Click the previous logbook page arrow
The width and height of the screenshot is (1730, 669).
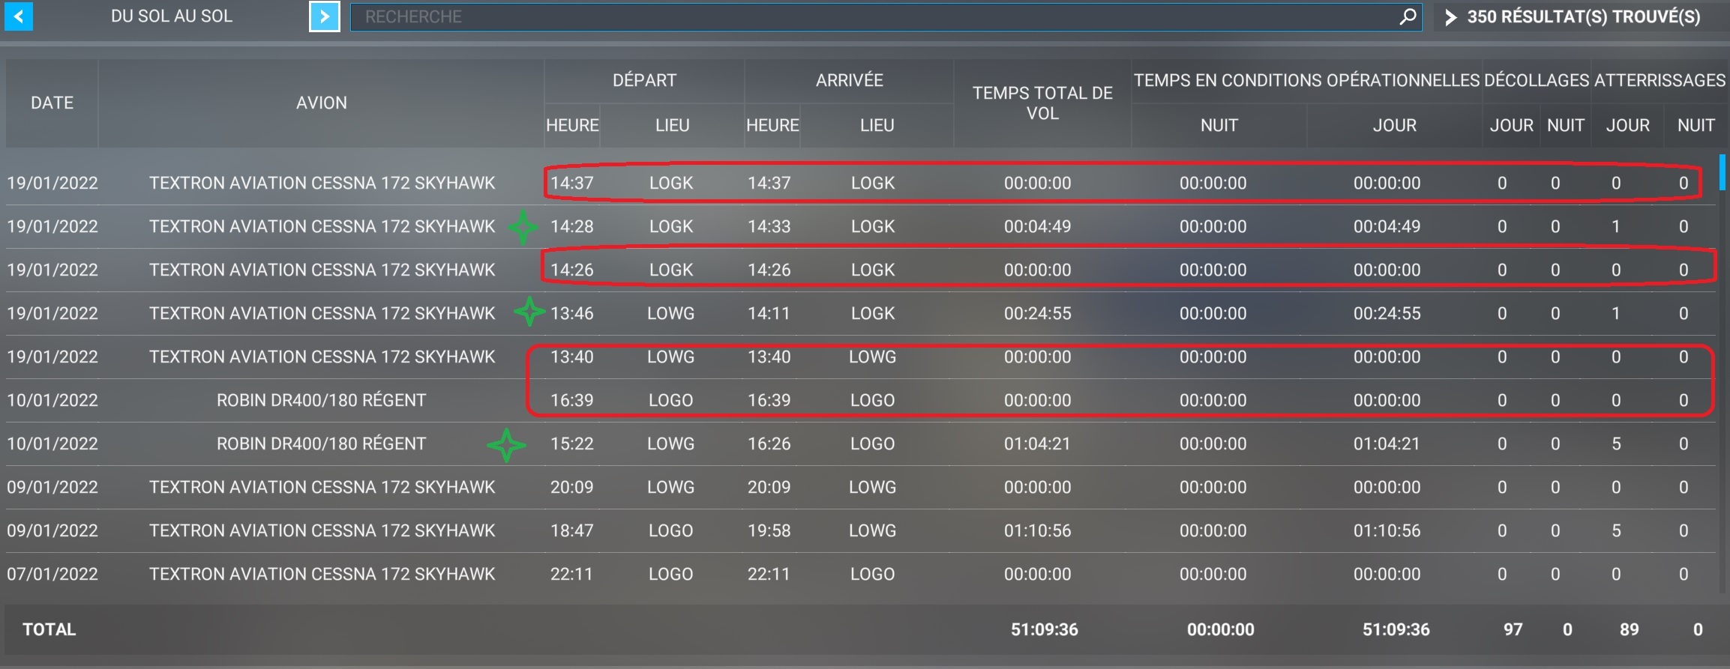pyautogui.click(x=19, y=16)
